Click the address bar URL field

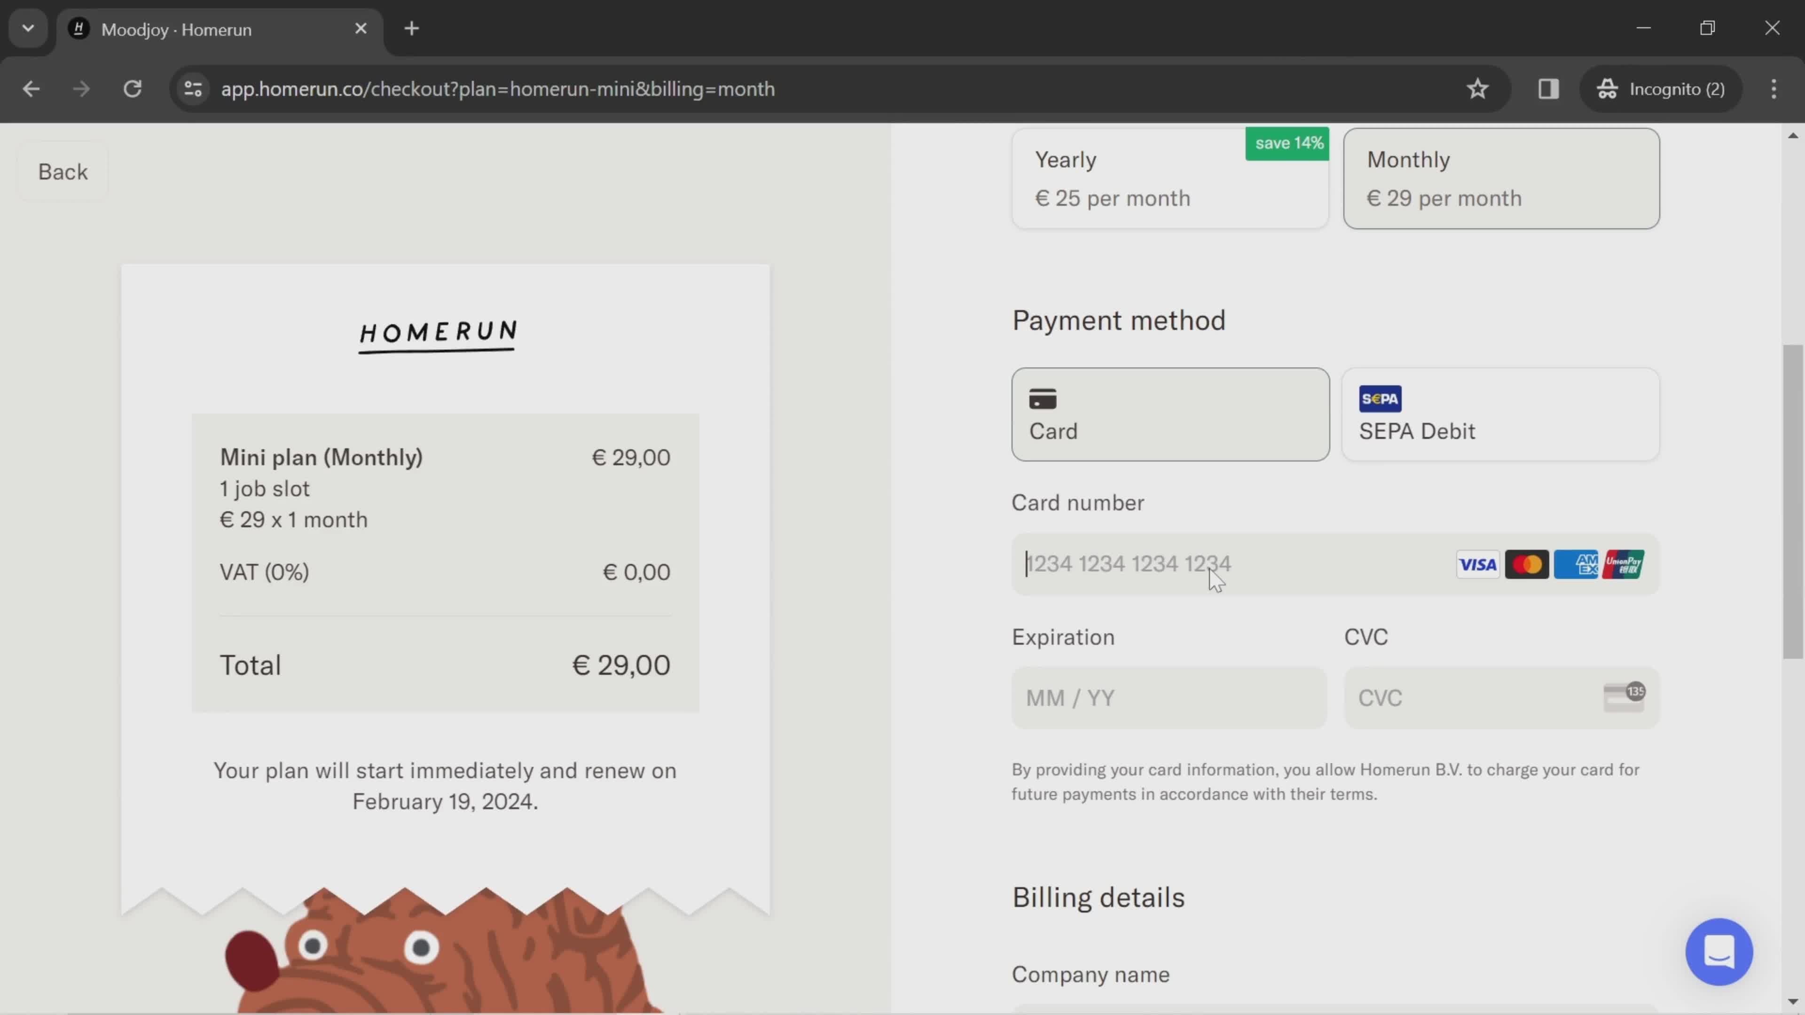(497, 88)
